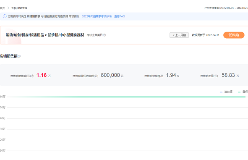Click the 1.94 % completion value
The image size is (248, 160).
tap(172, 75)
